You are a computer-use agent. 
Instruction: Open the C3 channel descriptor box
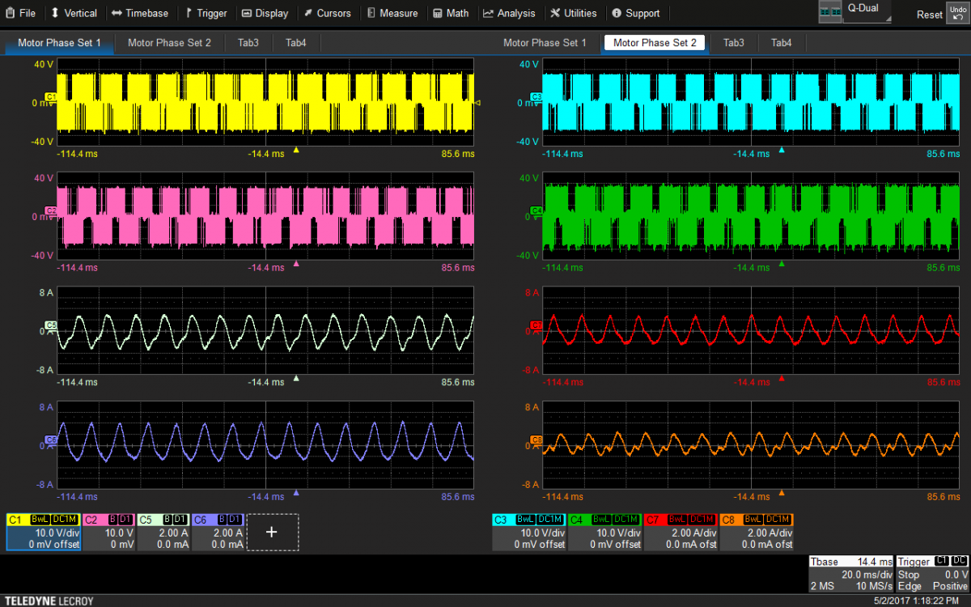coord(529,532)
